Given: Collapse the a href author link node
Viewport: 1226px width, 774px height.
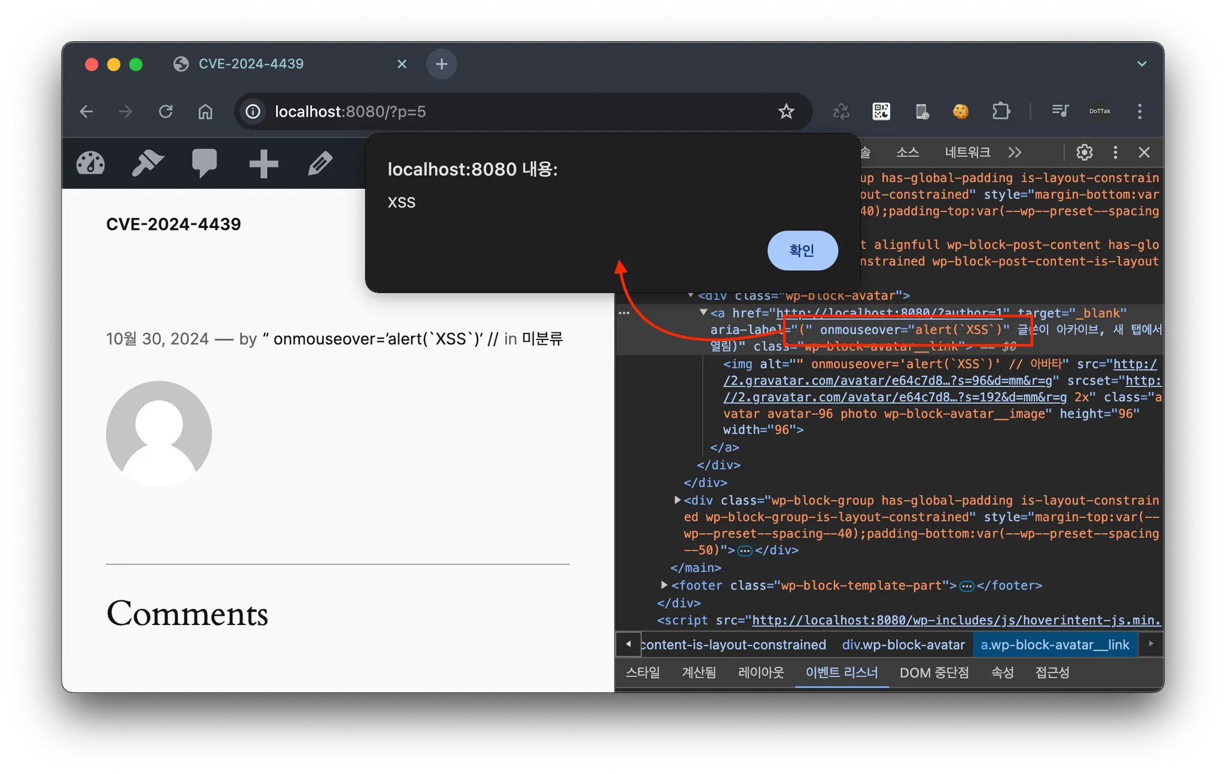Looking at the screenshot, I should tap(703, 312).
